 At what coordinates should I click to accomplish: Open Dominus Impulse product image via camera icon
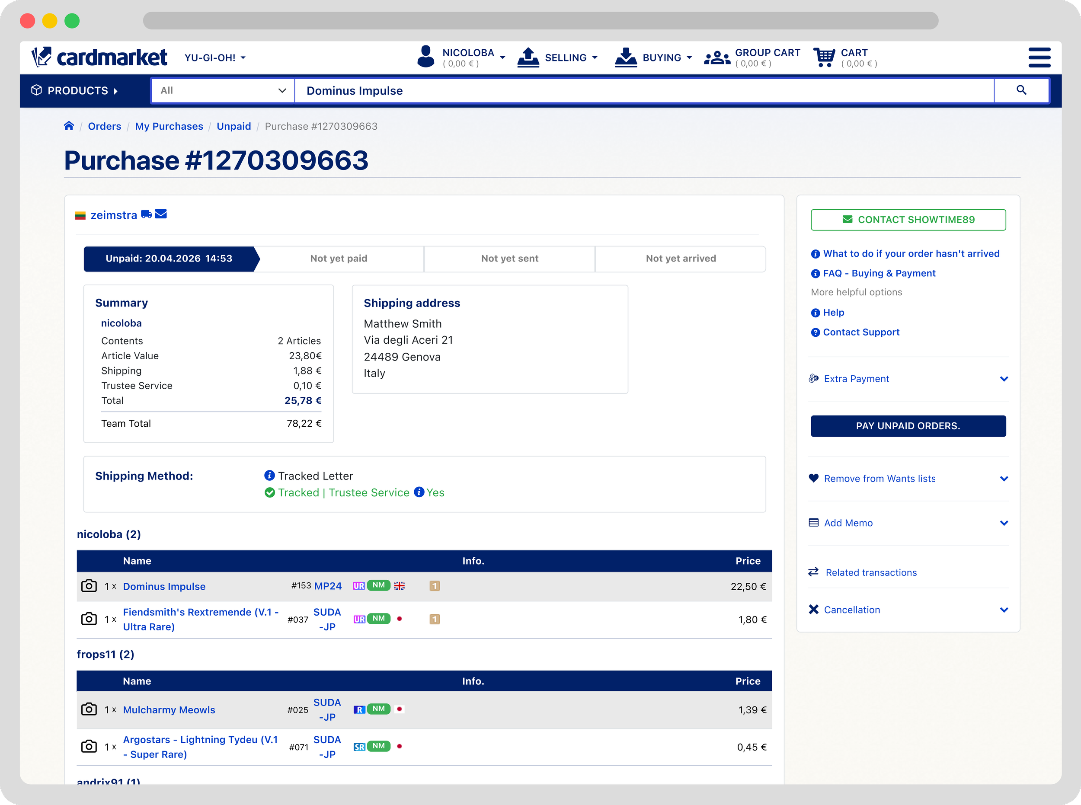pyautogui.click(x=89, y=586)
